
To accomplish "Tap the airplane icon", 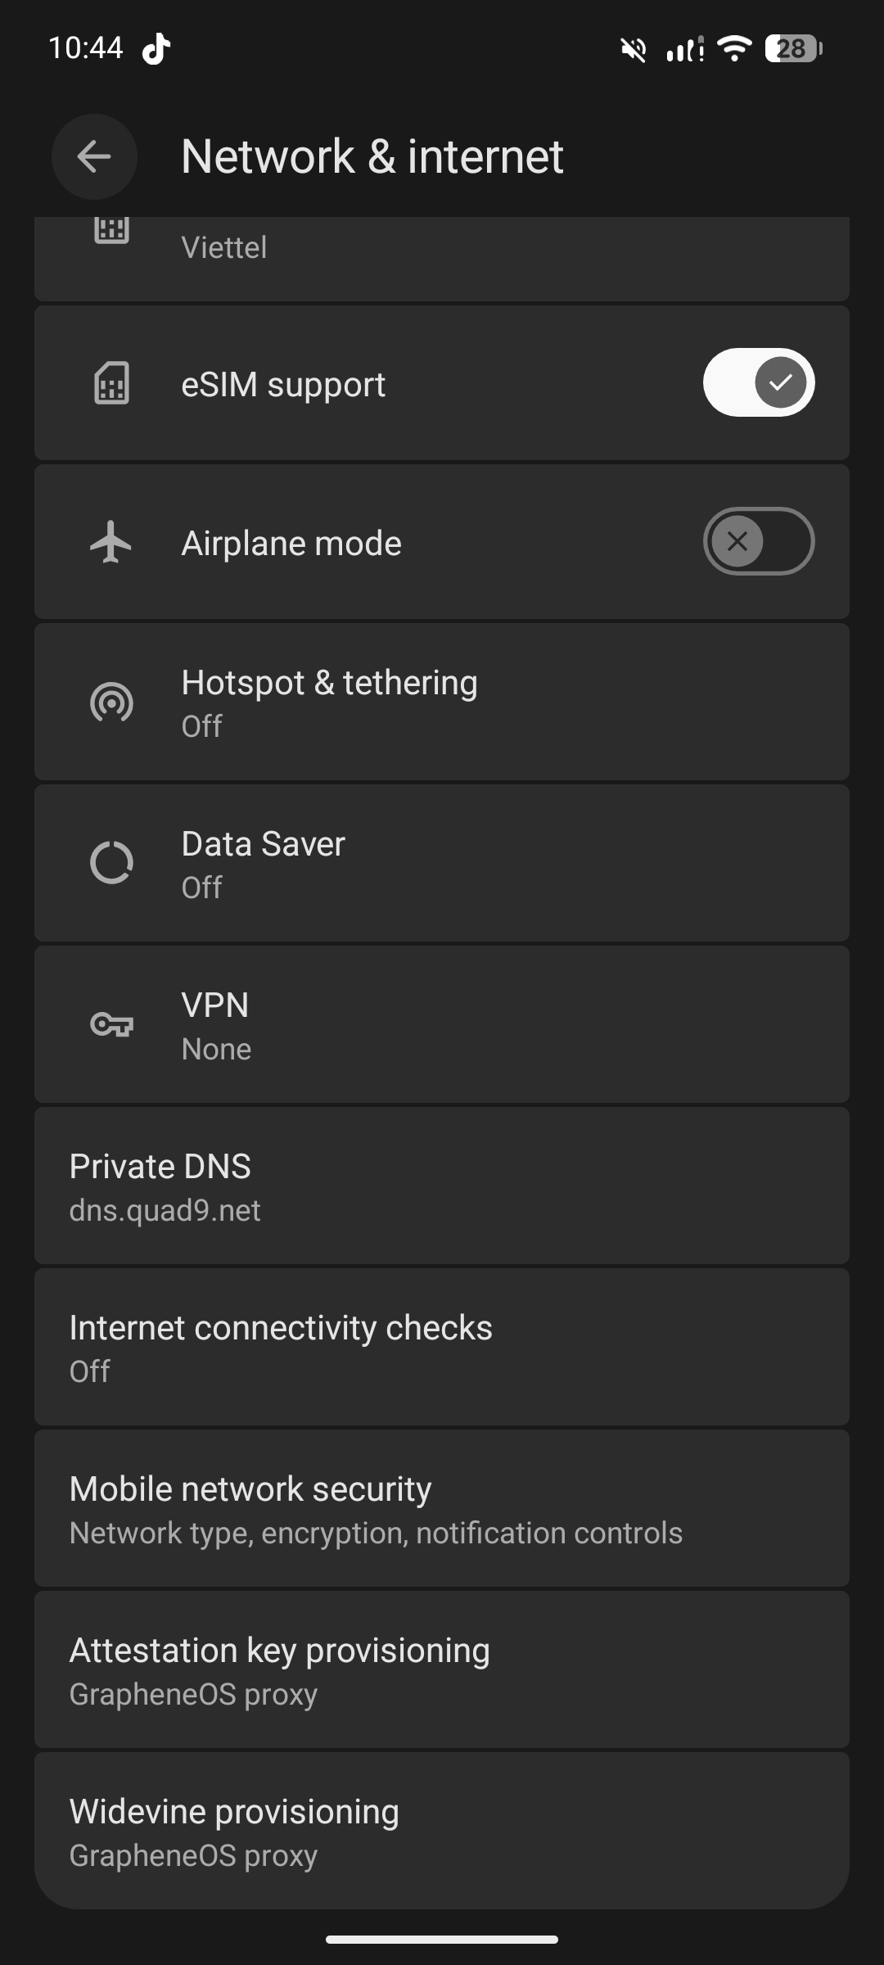I will pyautogui.click(x=111, y=542).
